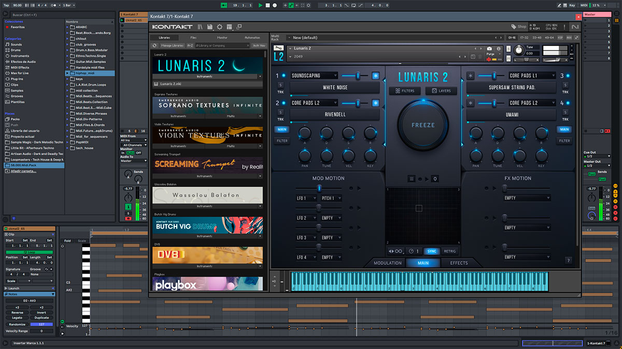Open the Kontakt view layout icon
The width and height of the screenshot is (622, 349).
pos(230,27)
